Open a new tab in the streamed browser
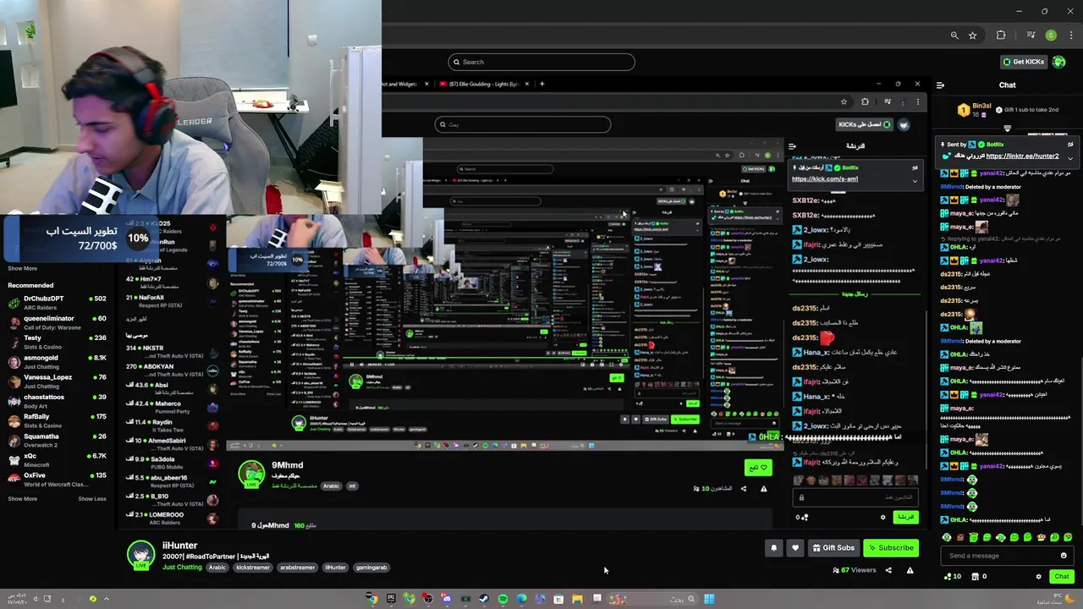1083x609 pixels. pyautogui.click(x=541, y=84)
